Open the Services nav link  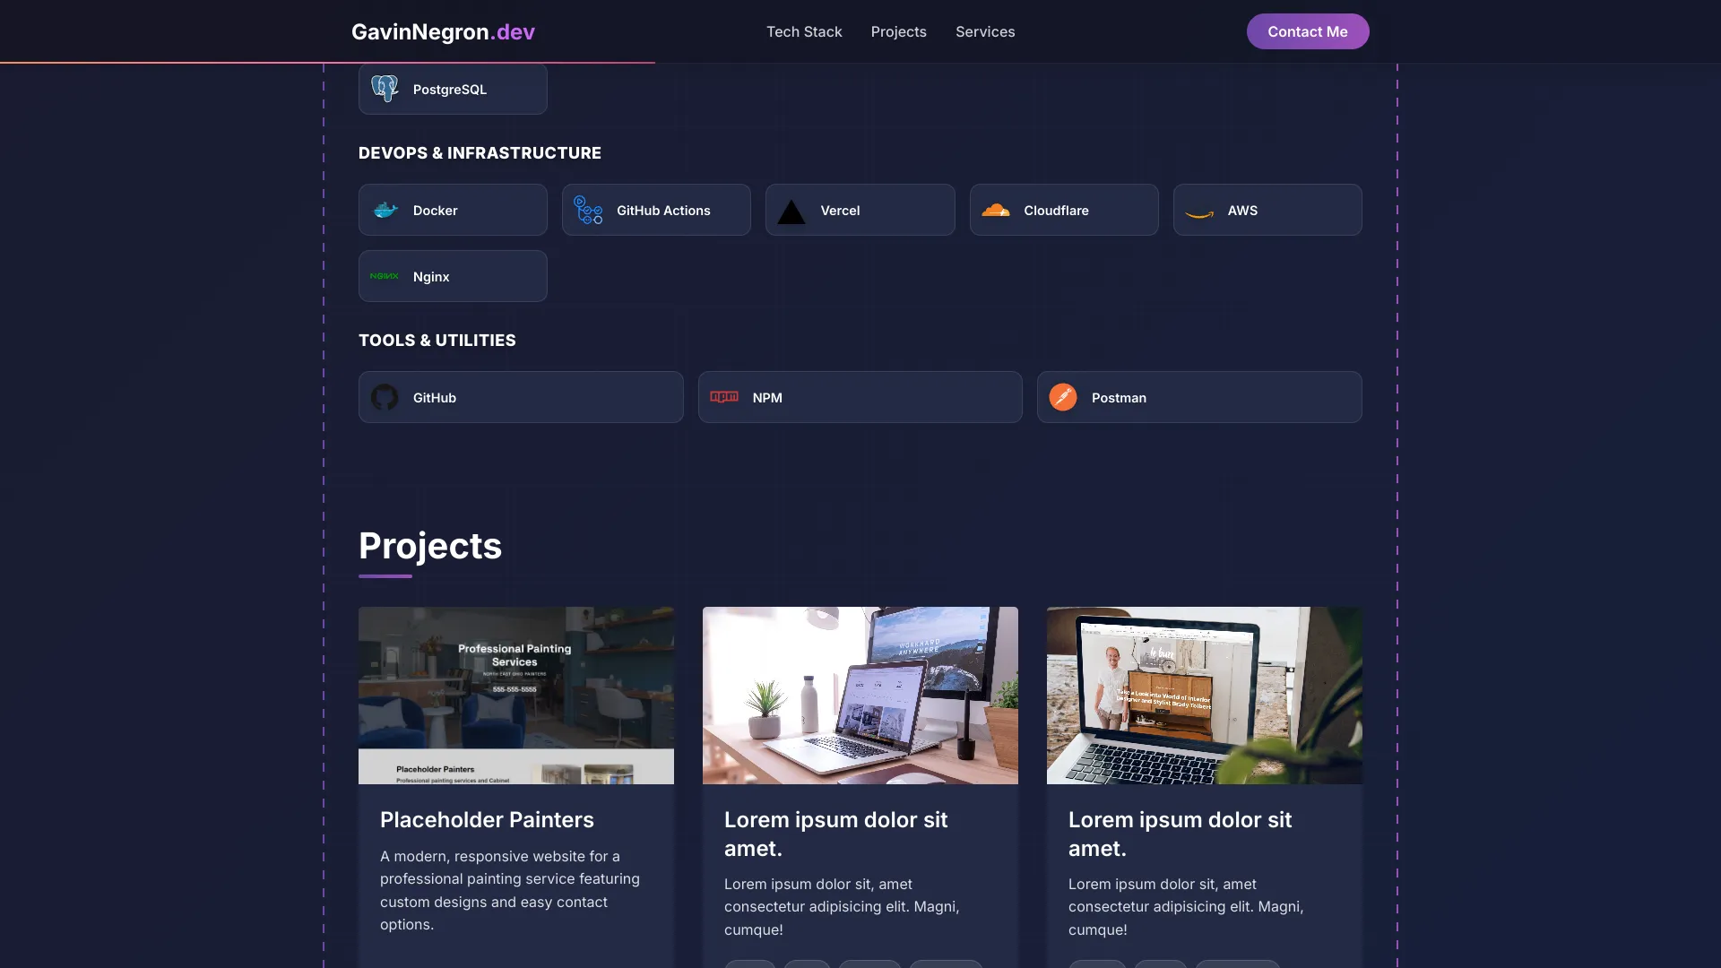[x=985, y=31]
